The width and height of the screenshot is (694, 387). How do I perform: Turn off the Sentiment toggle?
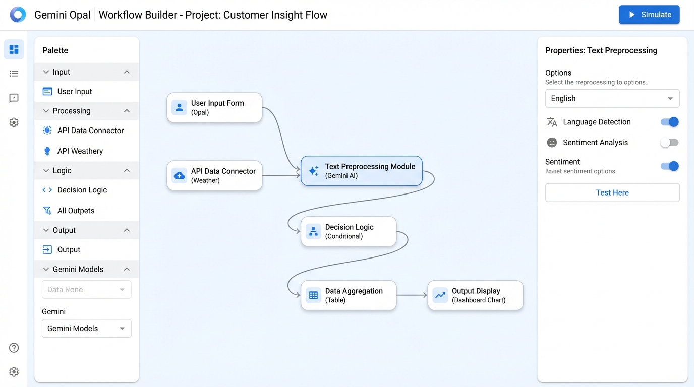click(x=669, y=166)
